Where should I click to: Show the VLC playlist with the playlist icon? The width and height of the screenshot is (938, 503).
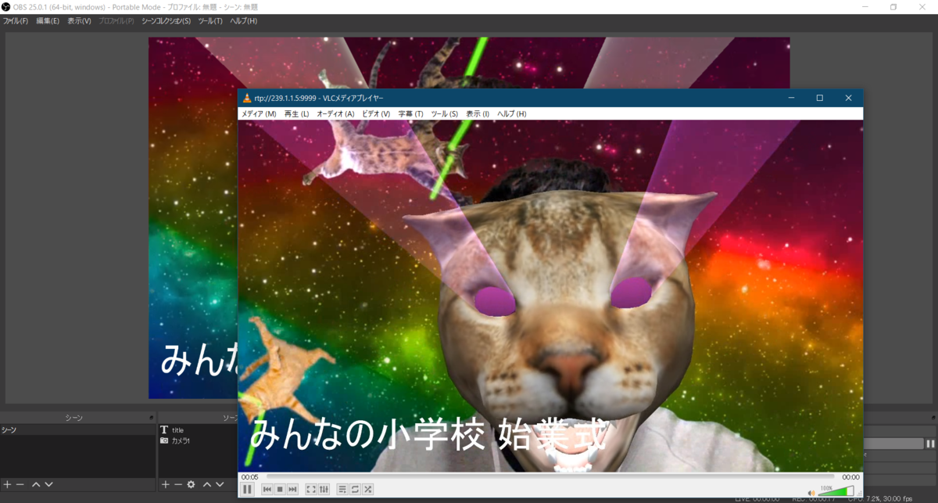click(342, 489)
